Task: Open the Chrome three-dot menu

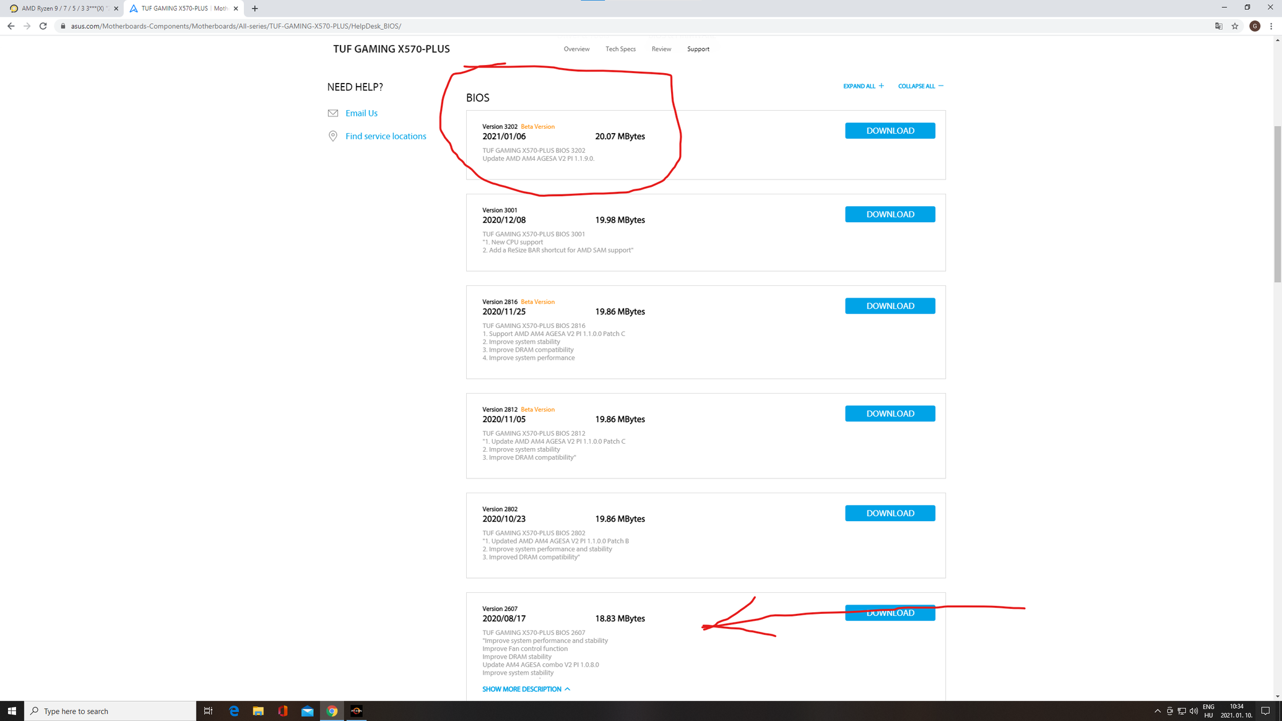Action: [1271, 26]
